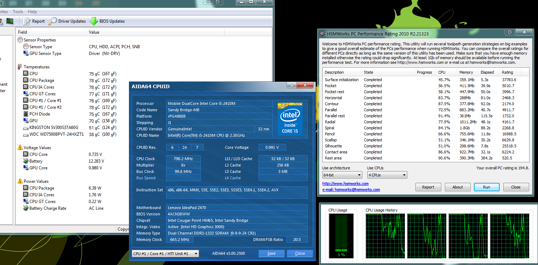Sort by Rating column in HSMWorks
538x265 pixels.
(x=510, y=72)
